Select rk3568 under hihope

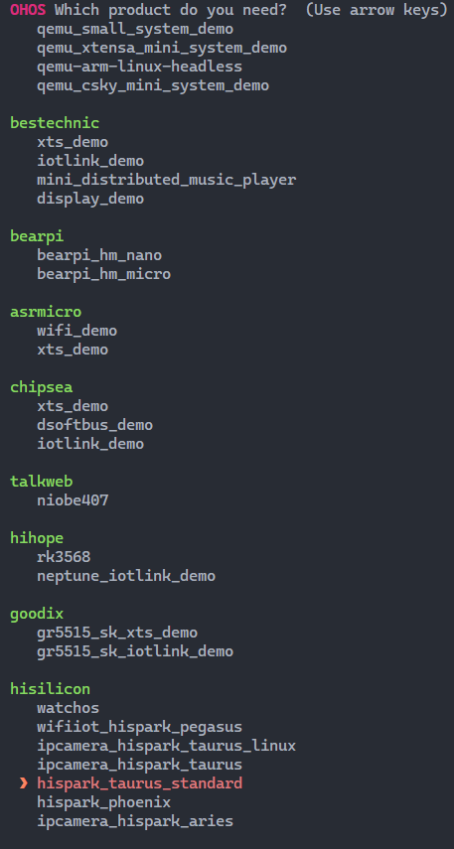pyautogui.click(x=64, y=557)
